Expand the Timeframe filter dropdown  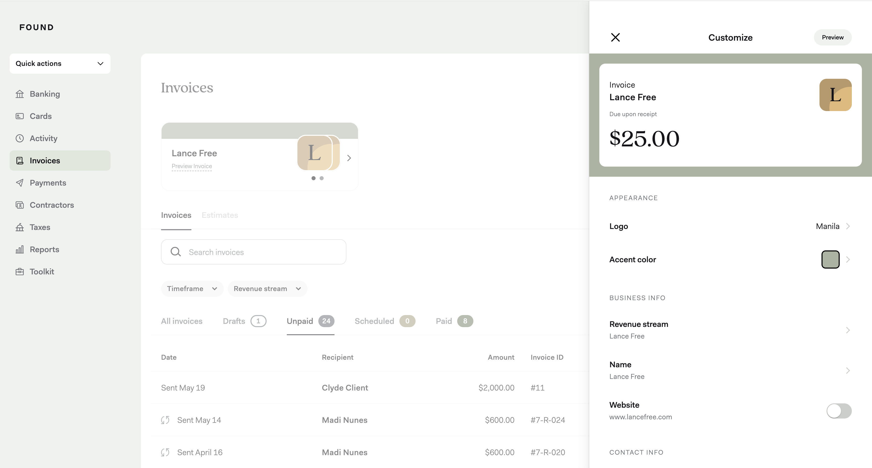192,289
